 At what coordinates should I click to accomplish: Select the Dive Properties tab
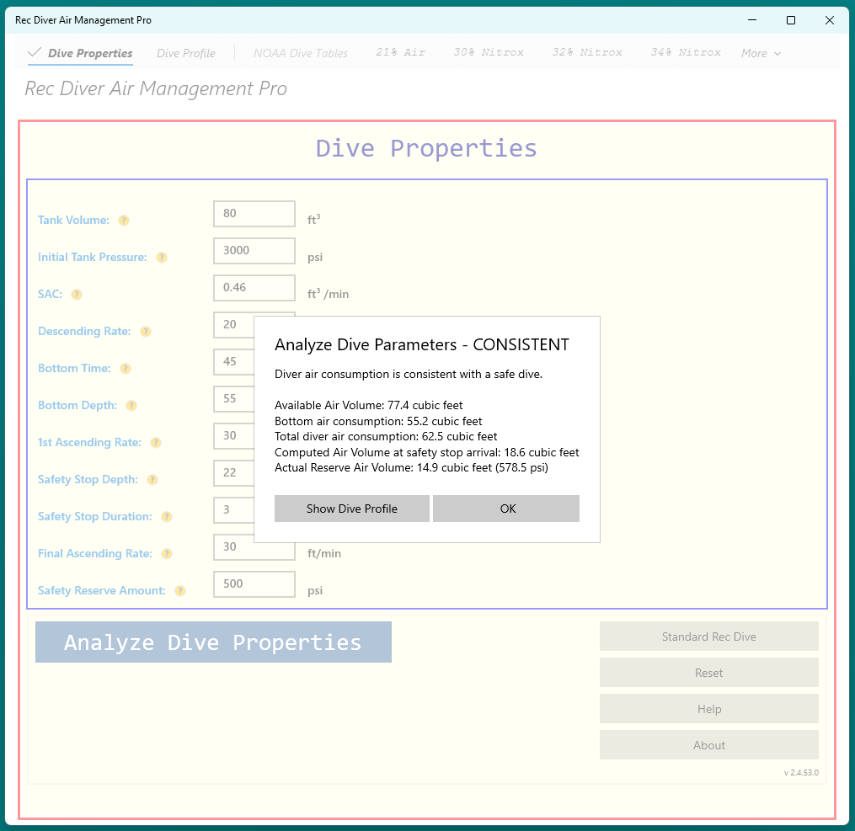coord(80,53)
